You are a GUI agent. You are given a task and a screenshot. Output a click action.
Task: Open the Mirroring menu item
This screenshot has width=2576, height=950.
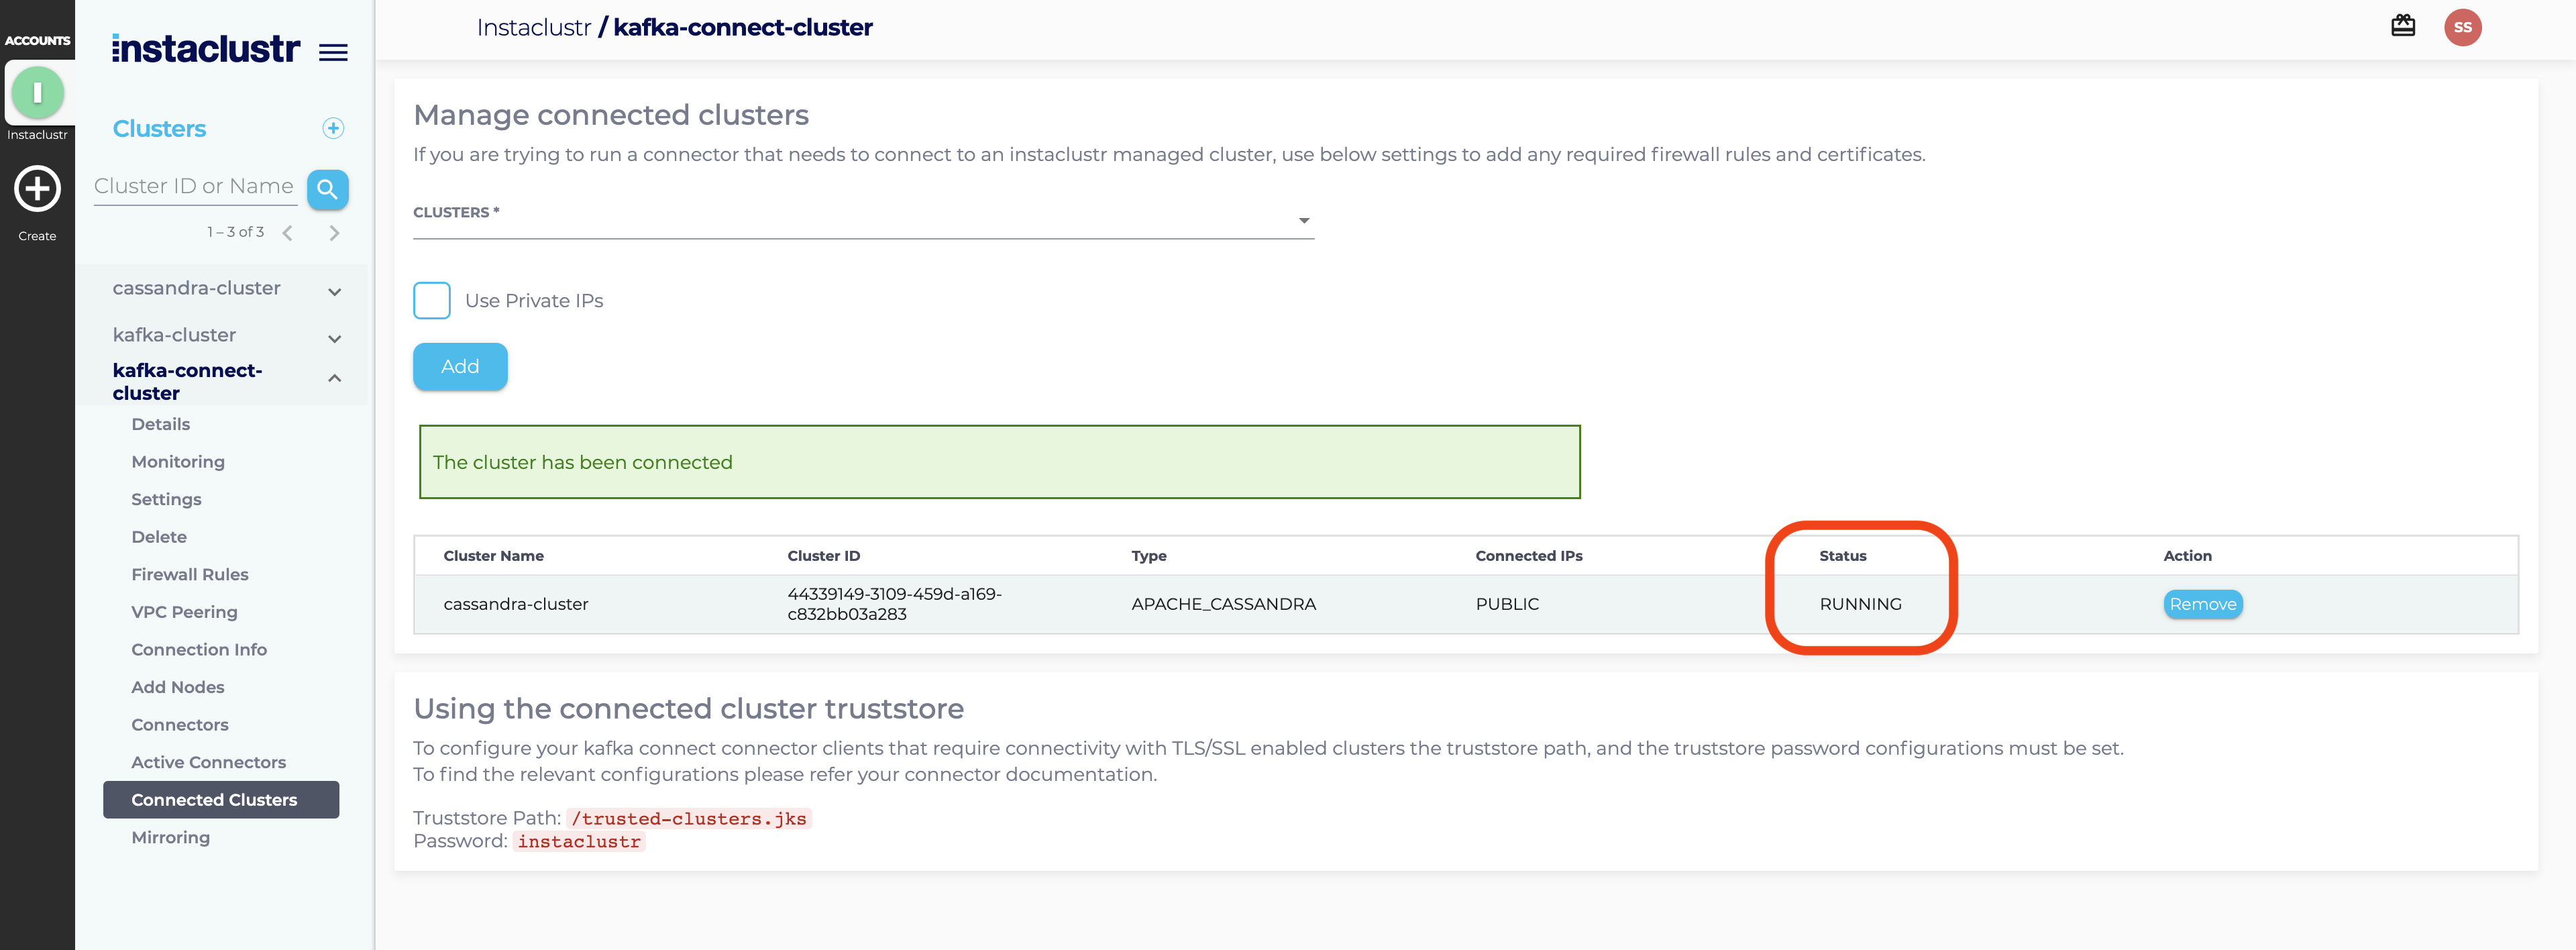[x=170, y=837]
